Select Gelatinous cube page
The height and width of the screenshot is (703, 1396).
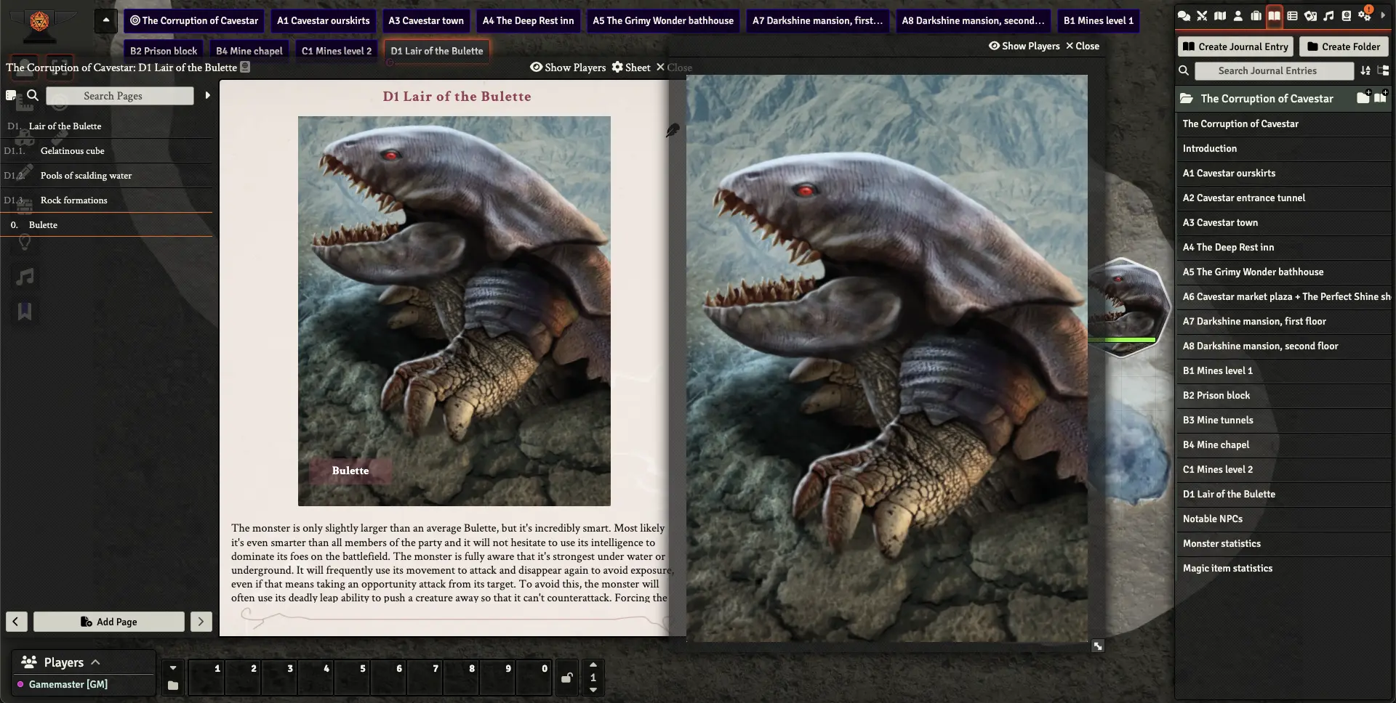pos(108,151)
